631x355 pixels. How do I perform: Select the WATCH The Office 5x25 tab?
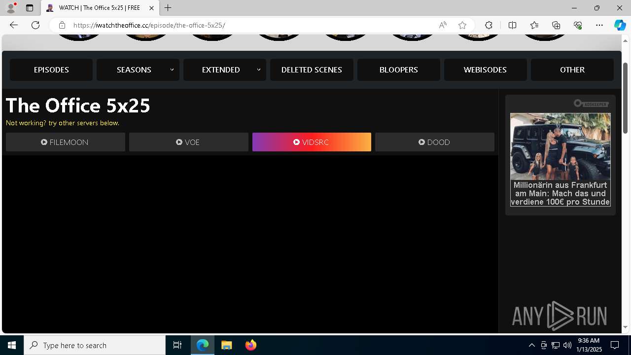pos(100,8)
